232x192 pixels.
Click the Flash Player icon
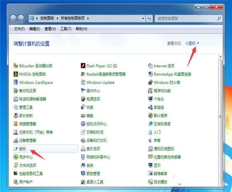click(83, 66)
